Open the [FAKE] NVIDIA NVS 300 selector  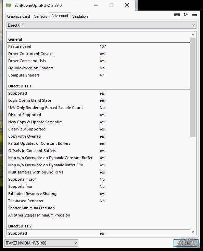pyautogui.click(x=41, y=243)
